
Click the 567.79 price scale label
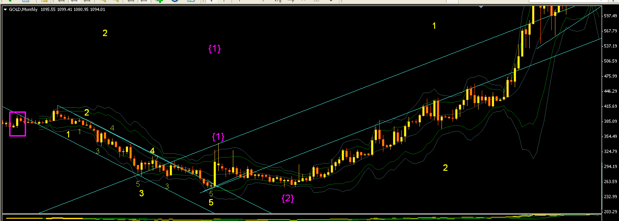(x=611, y=31)
